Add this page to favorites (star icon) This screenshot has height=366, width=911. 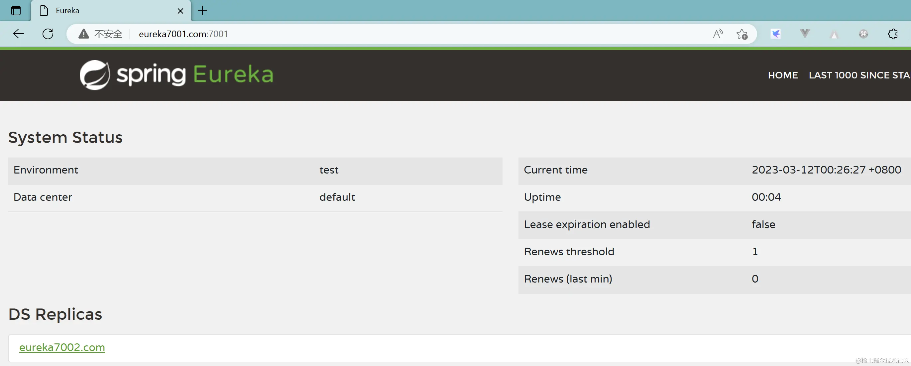(x=741, y=34)
